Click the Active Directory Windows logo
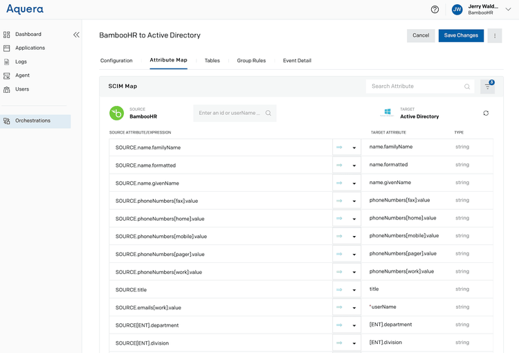519x353 pixels. [x=388, y=113]
